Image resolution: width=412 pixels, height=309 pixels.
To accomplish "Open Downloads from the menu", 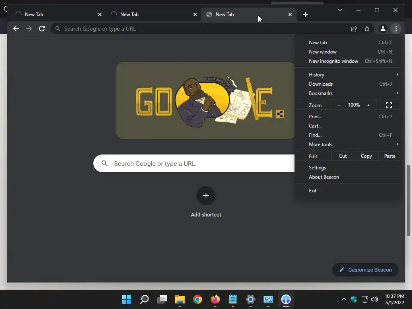I will pyautogui.click(x=348, y=84).
